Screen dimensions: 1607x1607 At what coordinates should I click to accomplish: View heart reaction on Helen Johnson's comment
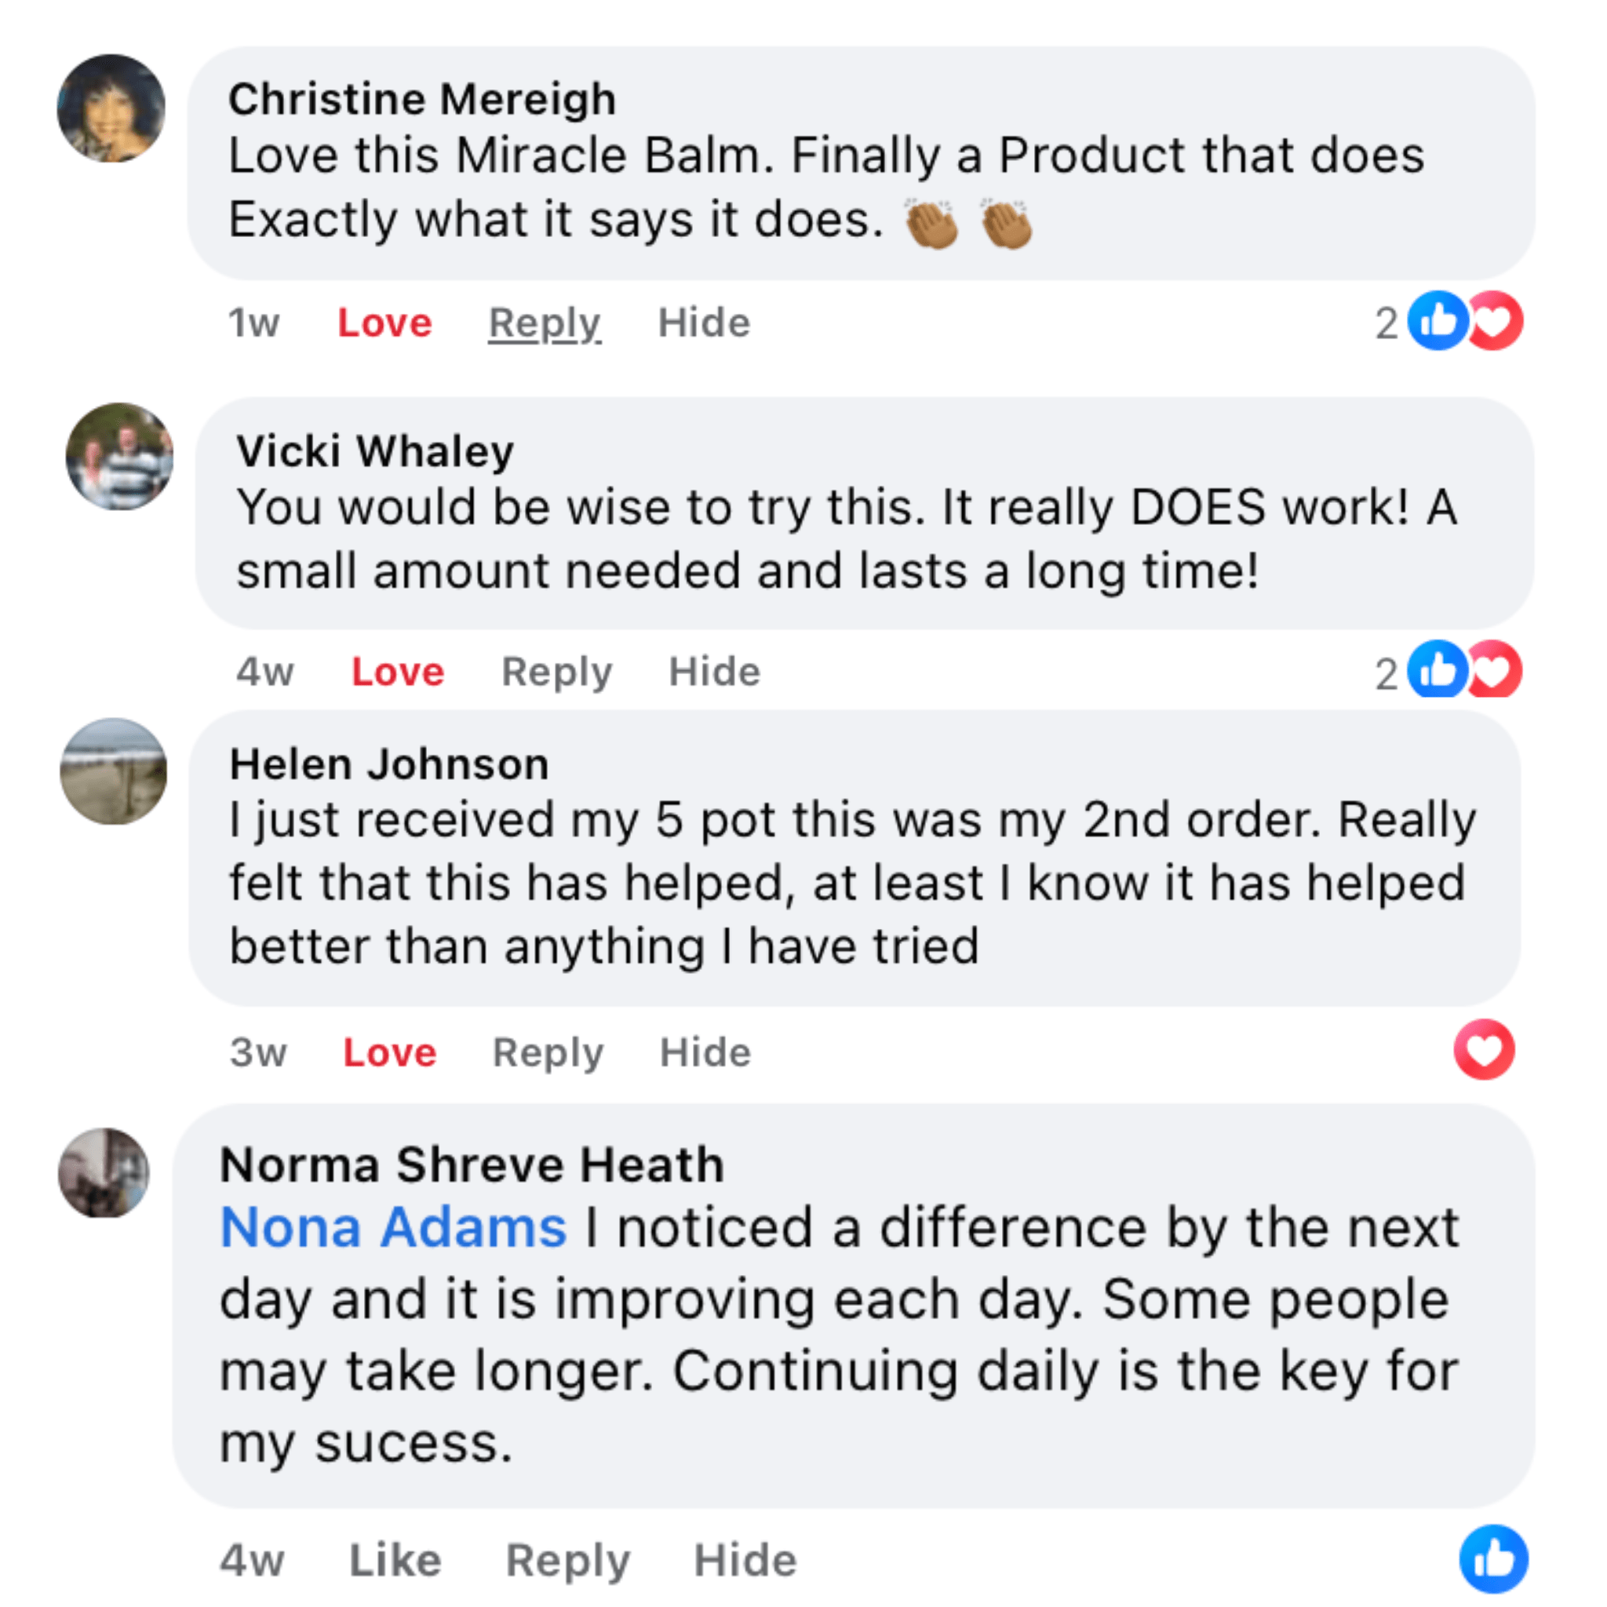(1484, 1050)
